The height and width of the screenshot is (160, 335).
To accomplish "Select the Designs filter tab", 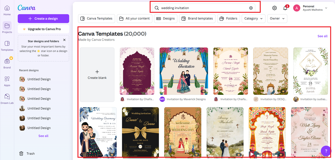I will coord(166,19).
